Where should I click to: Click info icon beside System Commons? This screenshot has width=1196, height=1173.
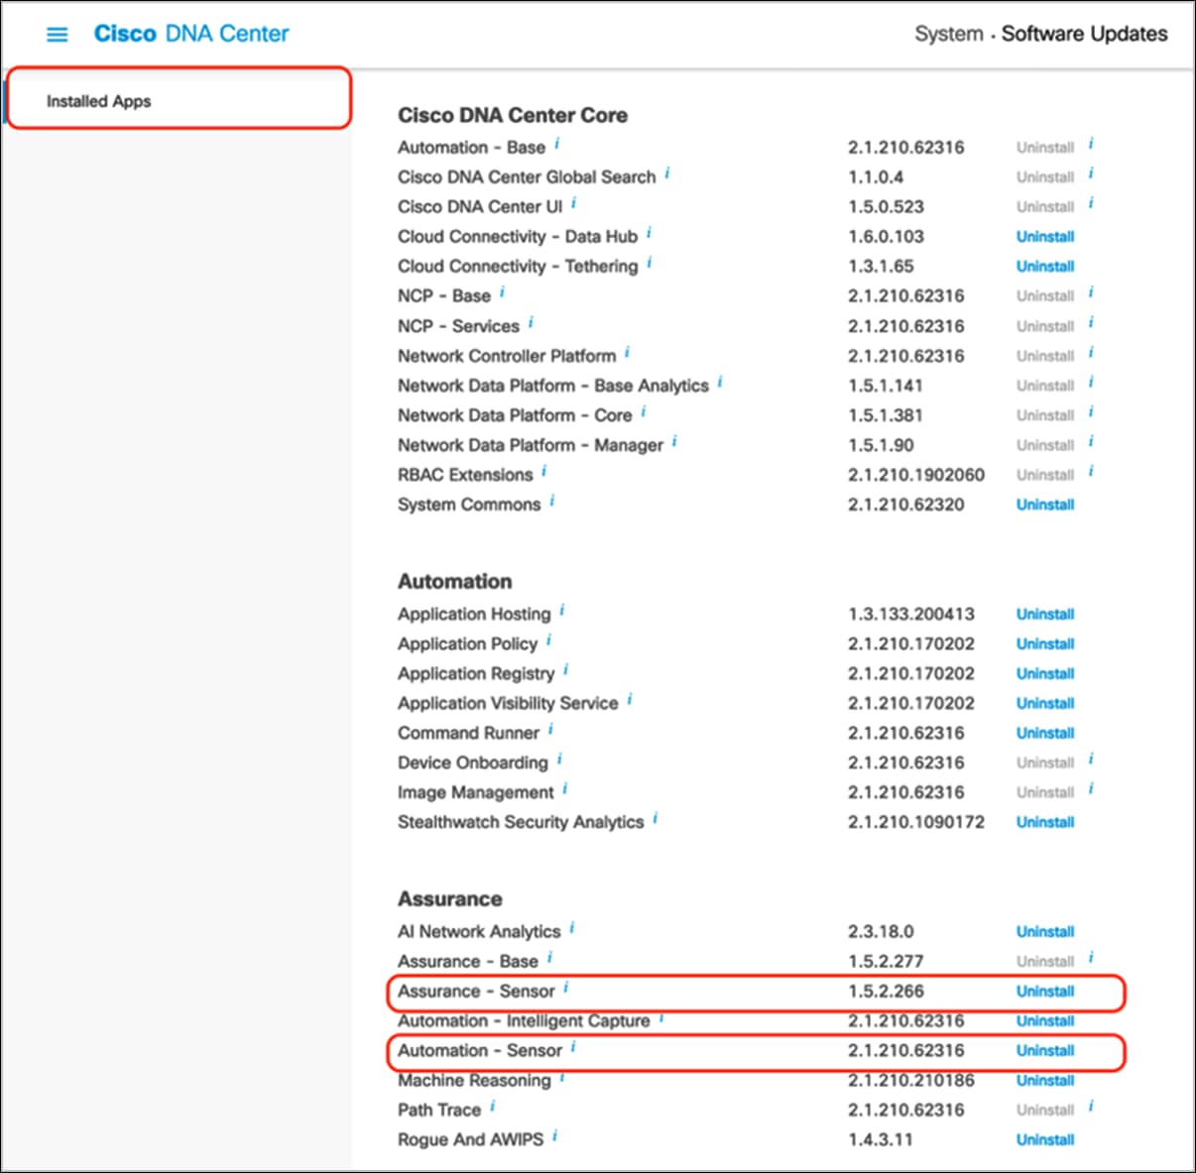point(552,501)
